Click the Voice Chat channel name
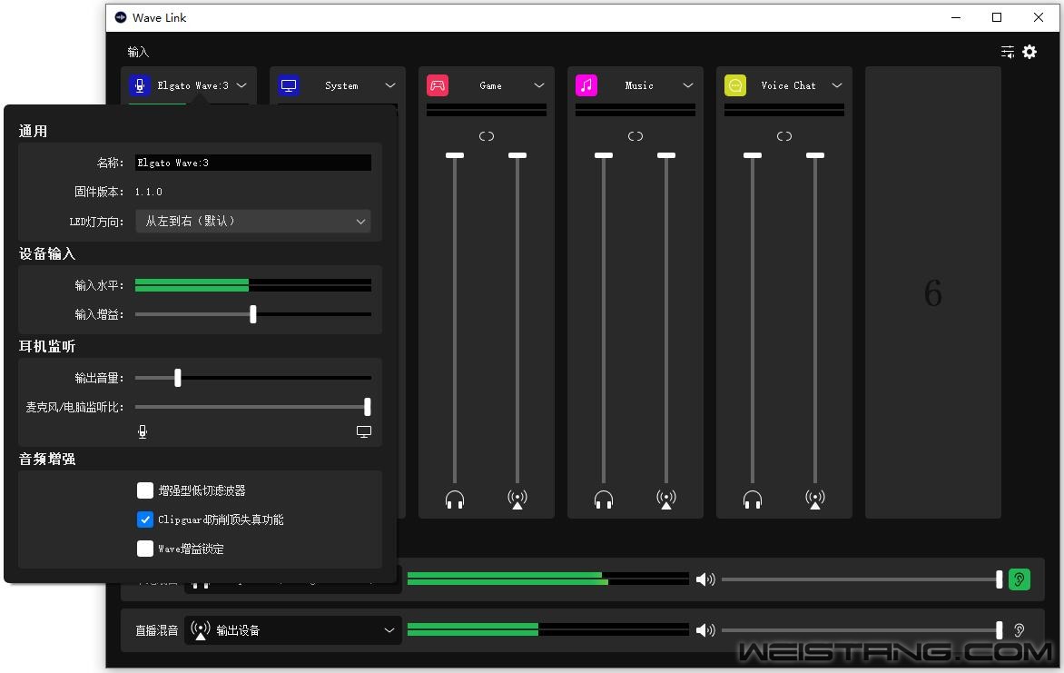The height and width of the screenshot is (673, 1064). pos(789,85)
